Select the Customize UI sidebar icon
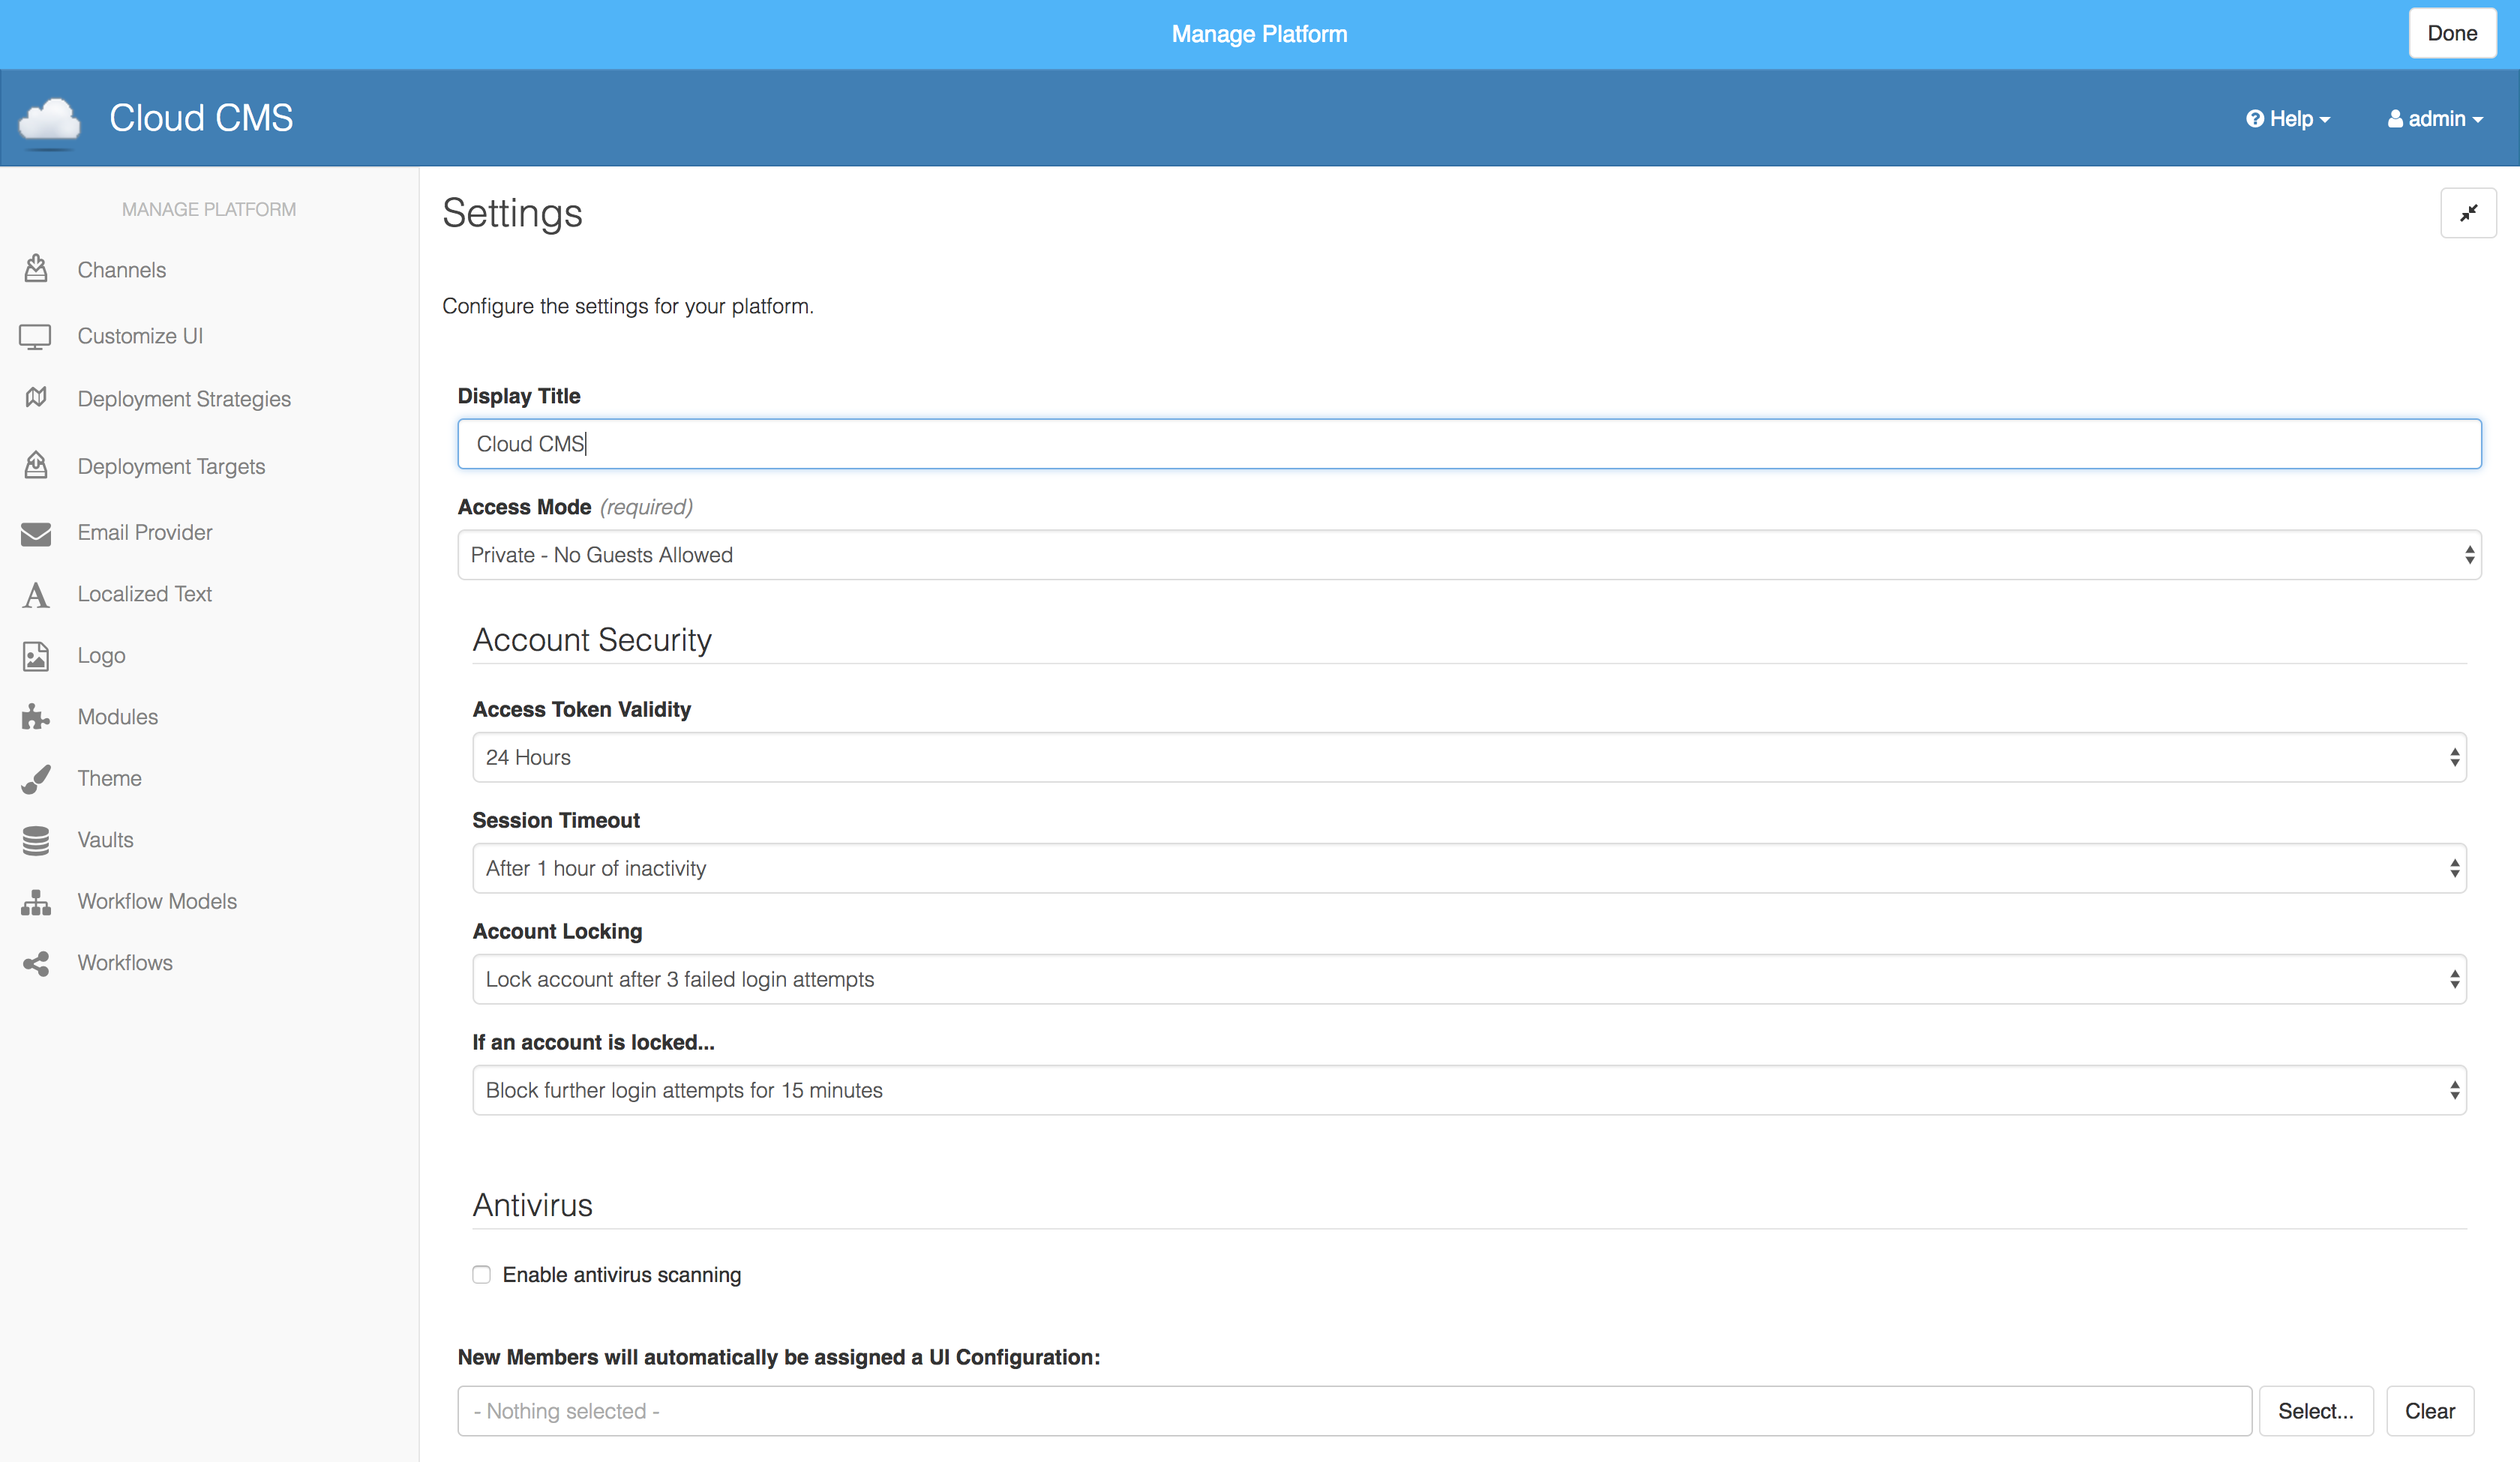 pos(36,335)
